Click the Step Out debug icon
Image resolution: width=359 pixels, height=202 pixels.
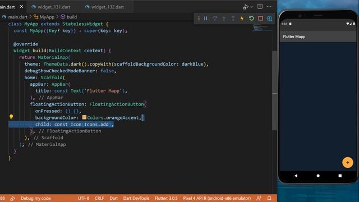[233, 19]
